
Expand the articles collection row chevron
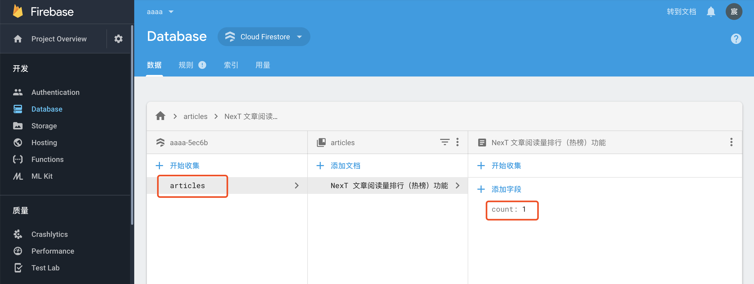(297, 185)
